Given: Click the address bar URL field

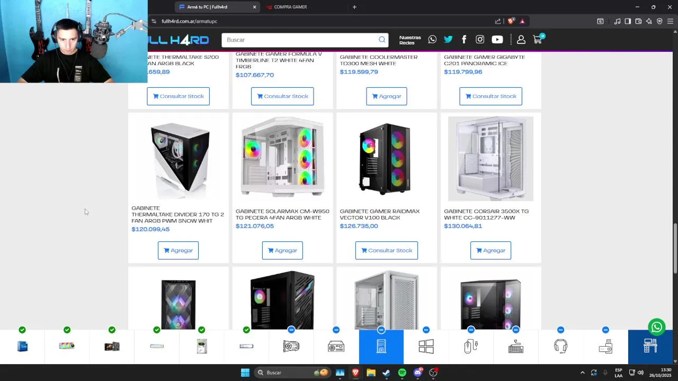Looking at the screenshot, I should point(323,21).
